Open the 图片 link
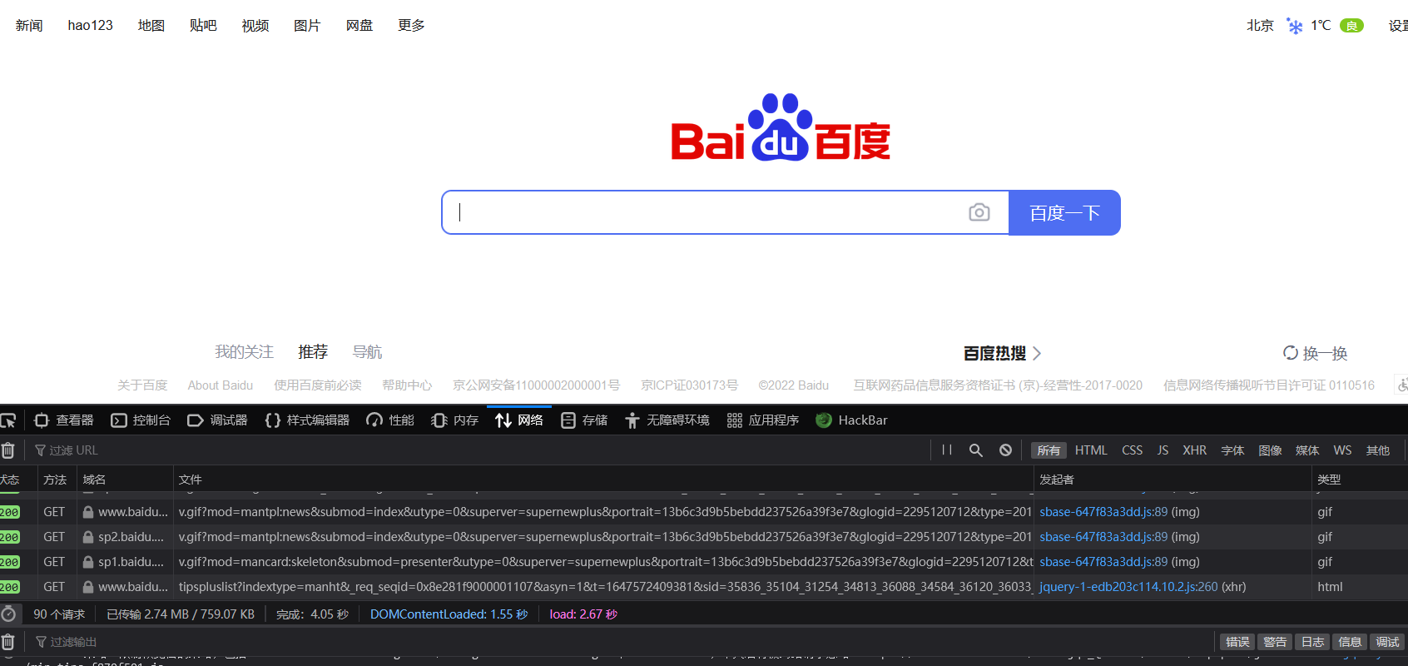 click(x=307, y=26)
